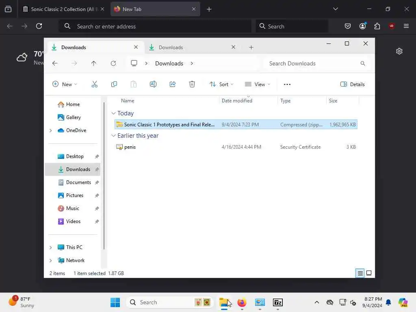
Task: Open Music in the navigation pane
Action: pos(68,208)
